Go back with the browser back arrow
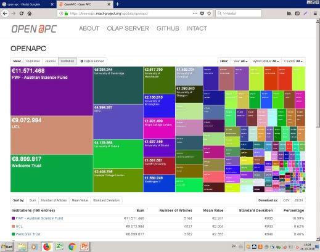 click(5, 14)
